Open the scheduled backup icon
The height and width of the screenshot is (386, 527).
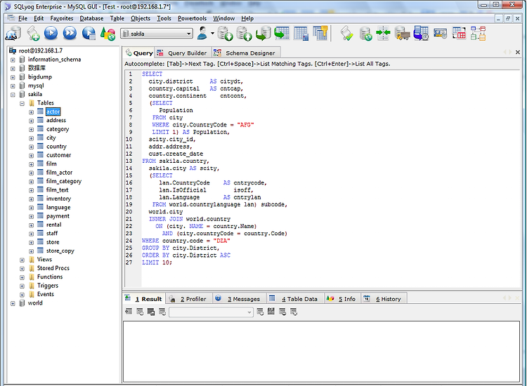click(421, 33)
